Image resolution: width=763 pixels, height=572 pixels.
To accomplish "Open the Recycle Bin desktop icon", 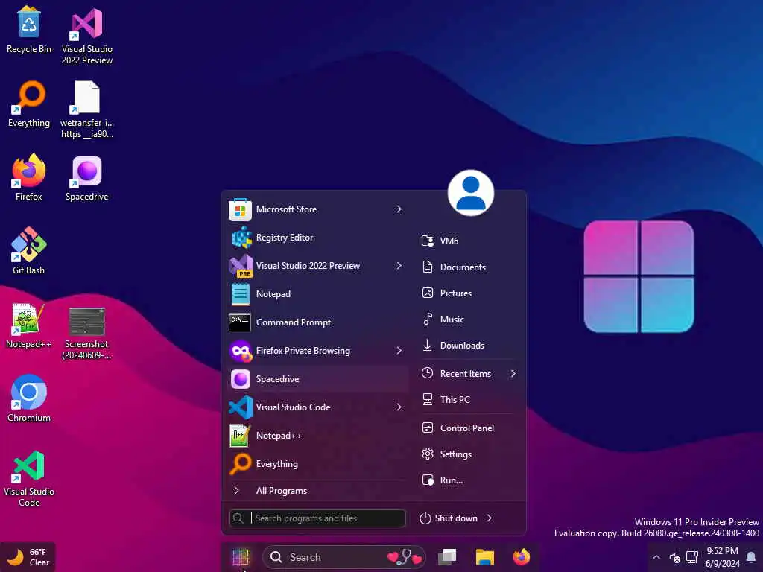I will coord(29,30).
